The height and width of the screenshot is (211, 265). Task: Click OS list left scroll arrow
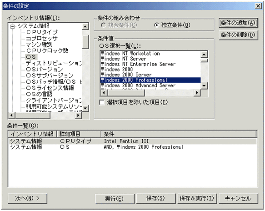(104, 93)
